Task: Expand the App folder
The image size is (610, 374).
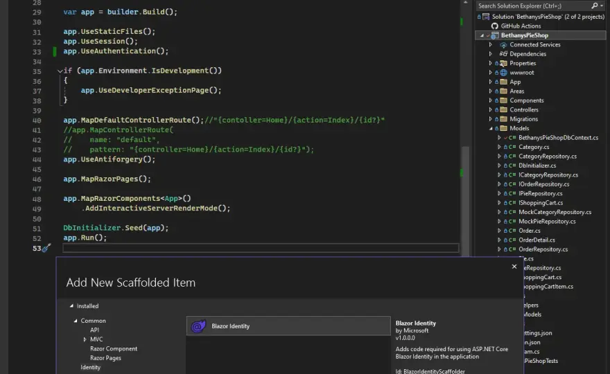Action: [491, 82]
